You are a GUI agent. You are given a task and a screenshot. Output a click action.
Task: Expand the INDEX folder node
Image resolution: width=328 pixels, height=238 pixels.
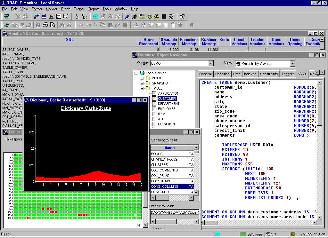(142, 78)
